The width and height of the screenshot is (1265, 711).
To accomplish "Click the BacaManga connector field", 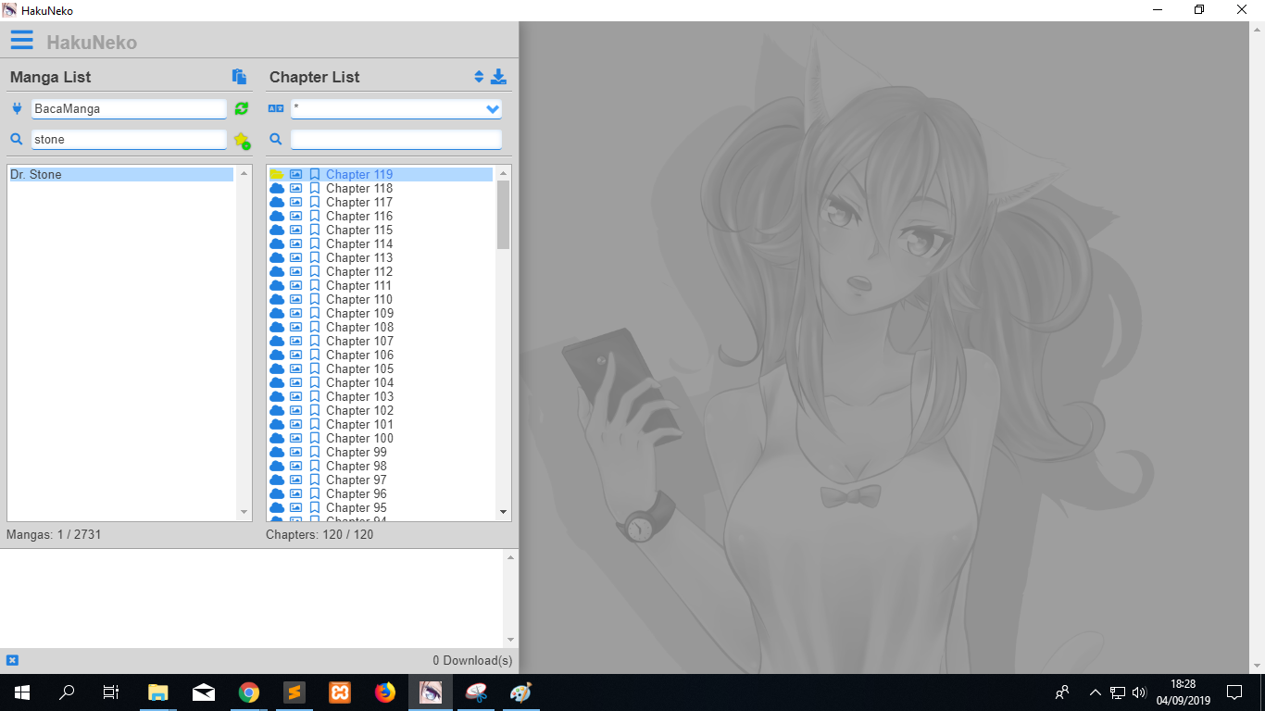I will tap(129, 108).
